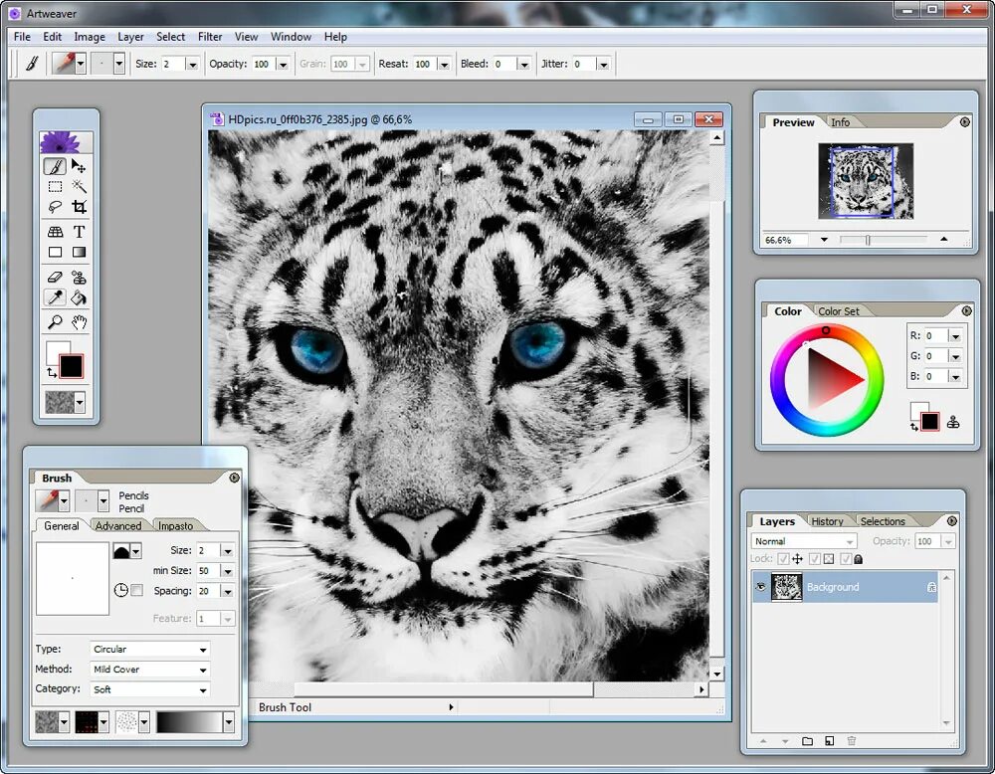Viewport: 995px width, 774px height.
Task: Open Layers panel options menu
Action: click(952, 521)
